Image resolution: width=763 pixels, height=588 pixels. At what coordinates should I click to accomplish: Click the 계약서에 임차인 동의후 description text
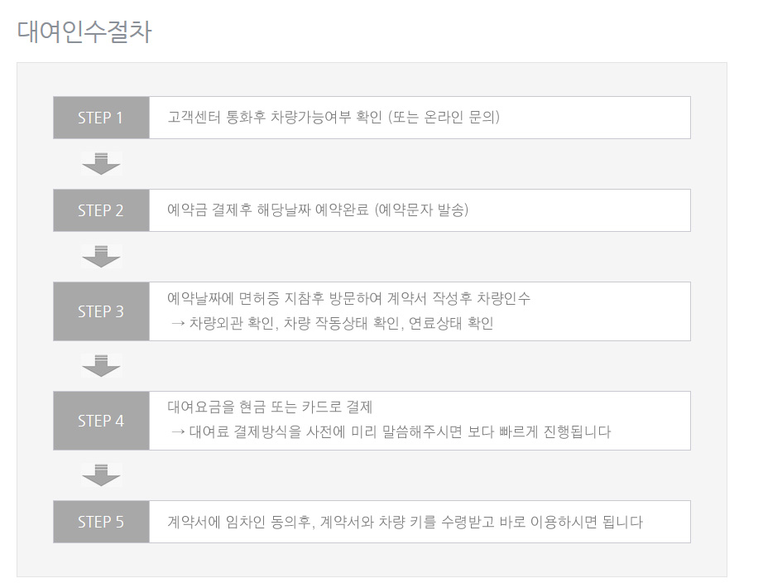point(405,522)
